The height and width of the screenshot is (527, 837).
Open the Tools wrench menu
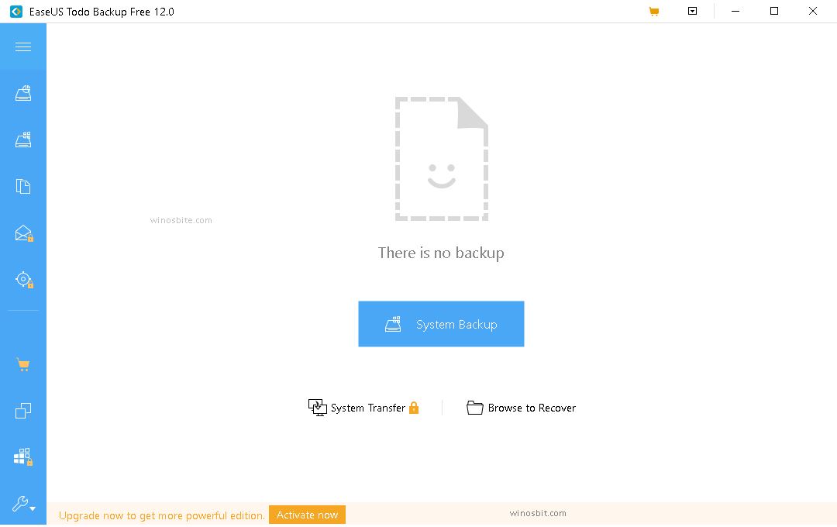coord(20,504)
